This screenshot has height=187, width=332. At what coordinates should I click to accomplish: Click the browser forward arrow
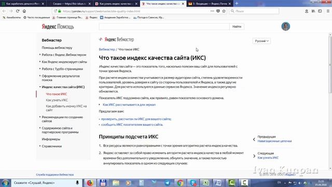11,11
